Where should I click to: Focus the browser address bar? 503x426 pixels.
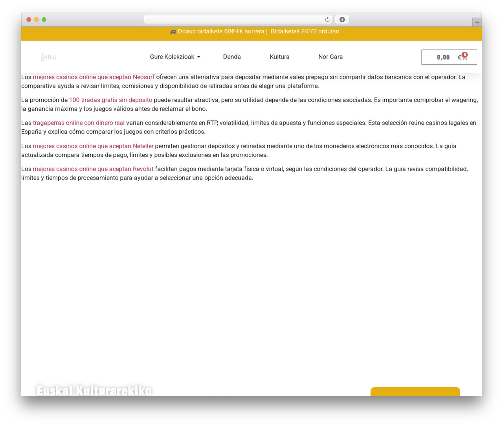point(238,20)
